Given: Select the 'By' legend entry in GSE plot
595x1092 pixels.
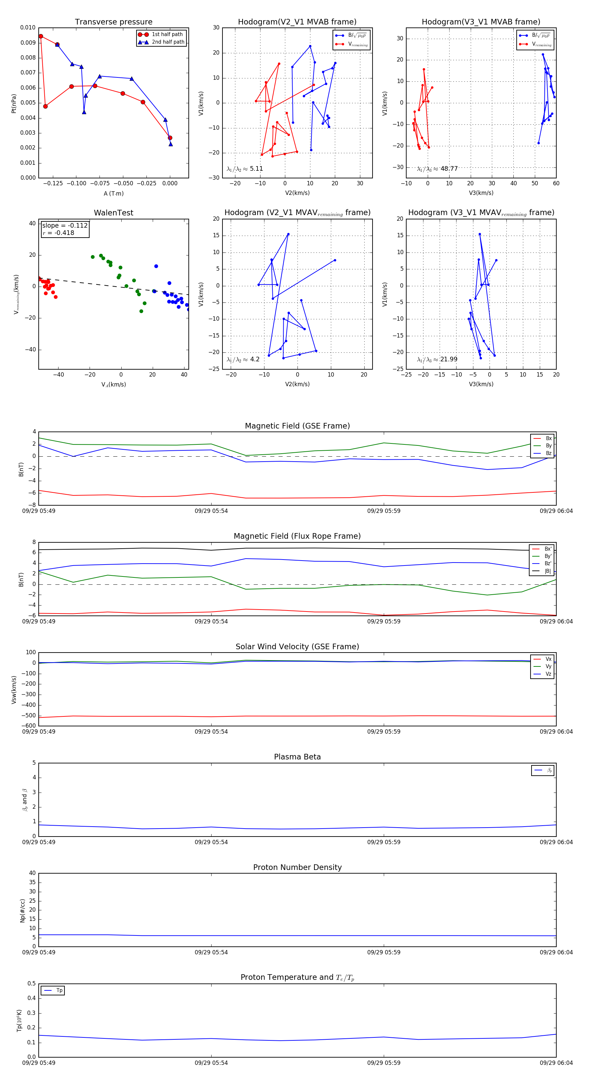Looking at the screenshot, I should point(542,445).
